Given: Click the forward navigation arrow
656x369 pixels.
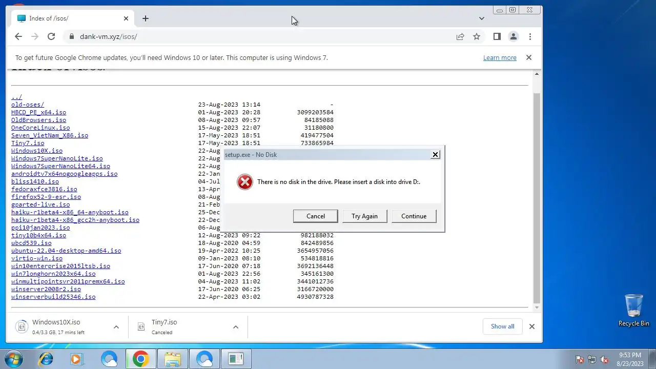Looking at the screenshot, I should tap(35, 36).
